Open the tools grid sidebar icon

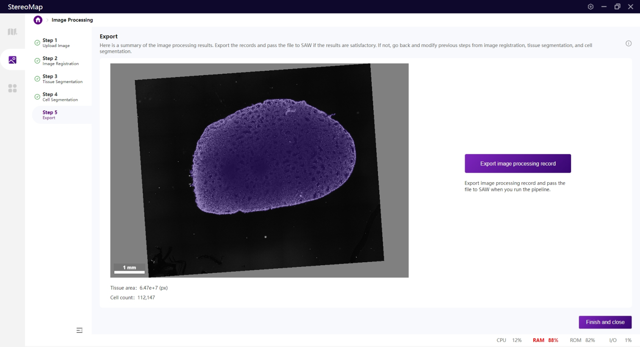[12, 88]
